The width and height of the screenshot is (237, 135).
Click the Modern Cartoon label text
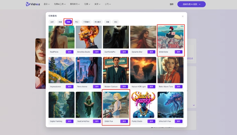111,87
